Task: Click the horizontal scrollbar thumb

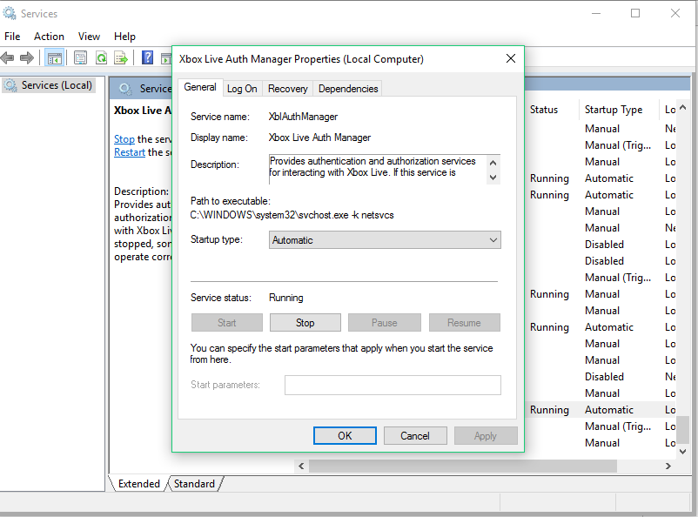Action: [x=463, y=467]
